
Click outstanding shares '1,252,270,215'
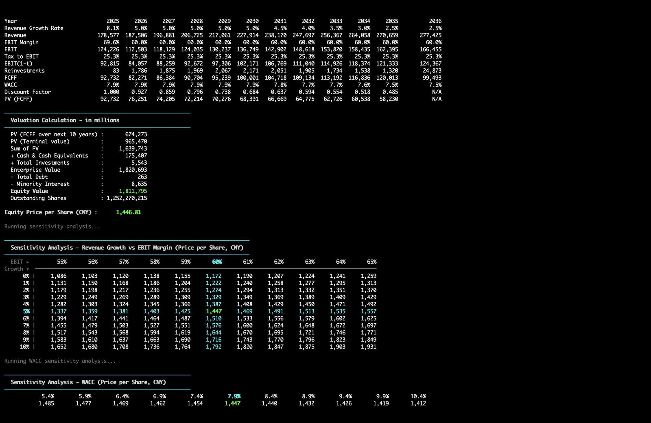click(127, 198)
